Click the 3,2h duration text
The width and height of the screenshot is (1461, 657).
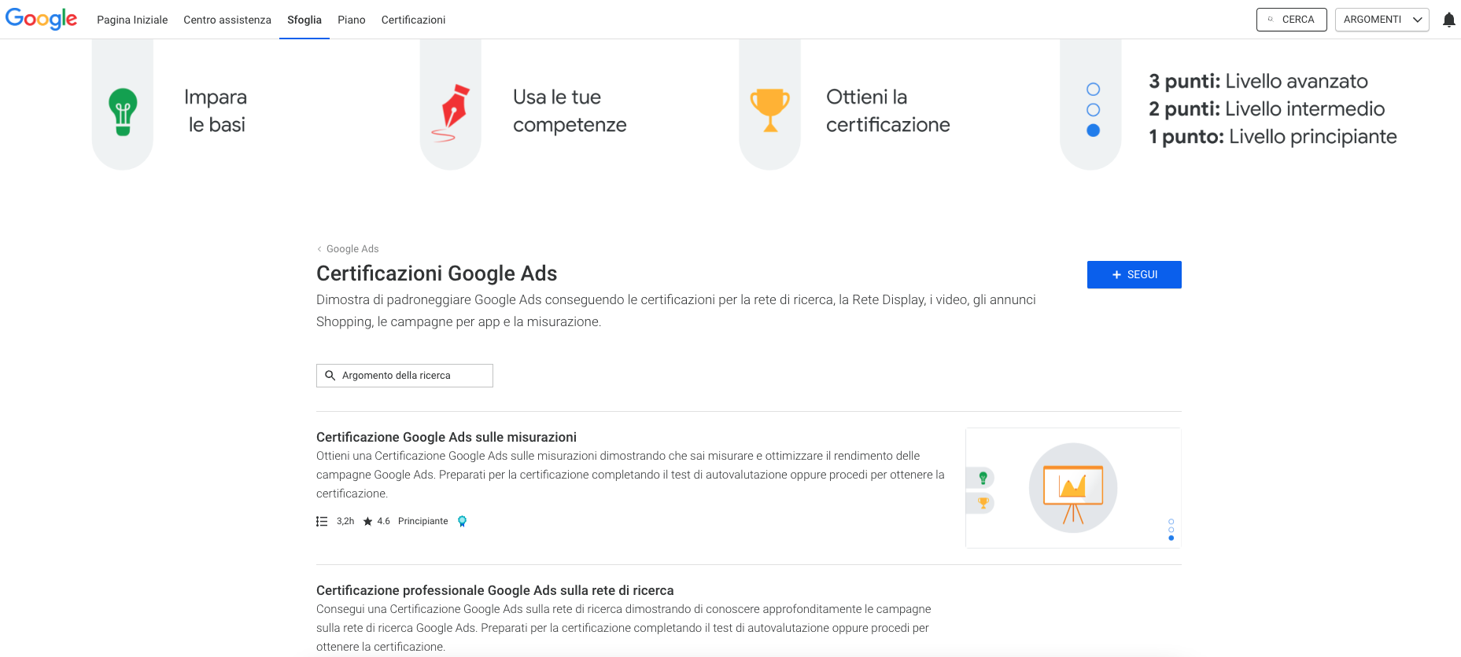[x=345, y=521]
